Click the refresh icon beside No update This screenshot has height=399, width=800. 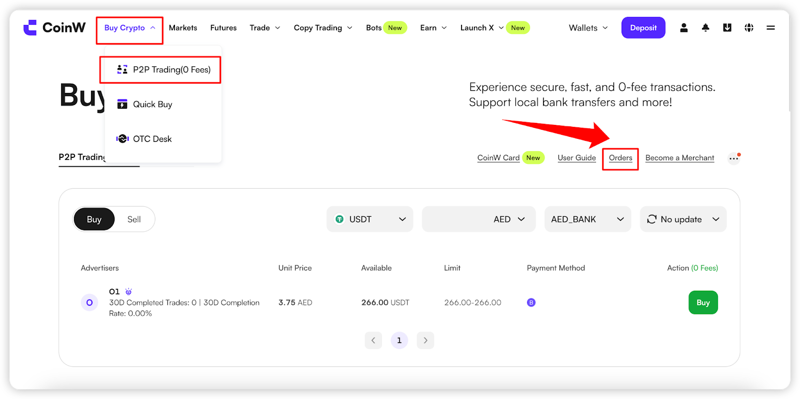651,219
